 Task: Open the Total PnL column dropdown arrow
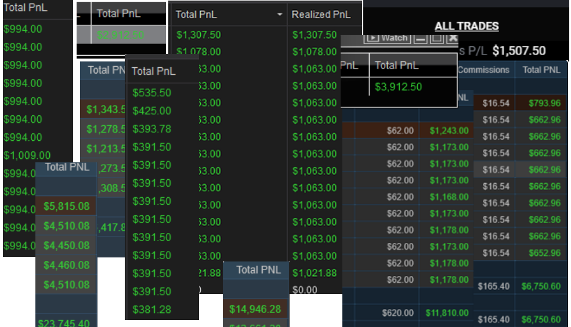(x=280, y=14)
